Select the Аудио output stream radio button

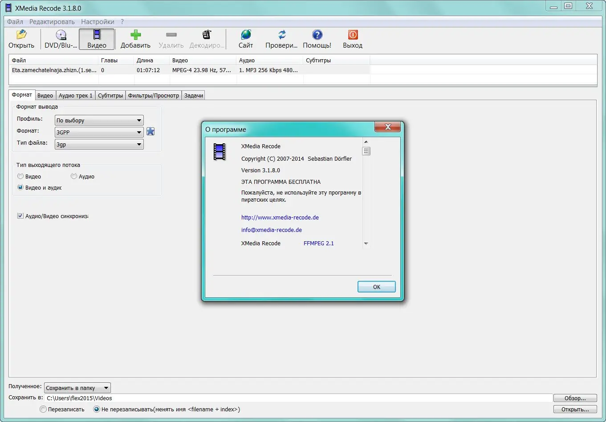coord(74,176)
